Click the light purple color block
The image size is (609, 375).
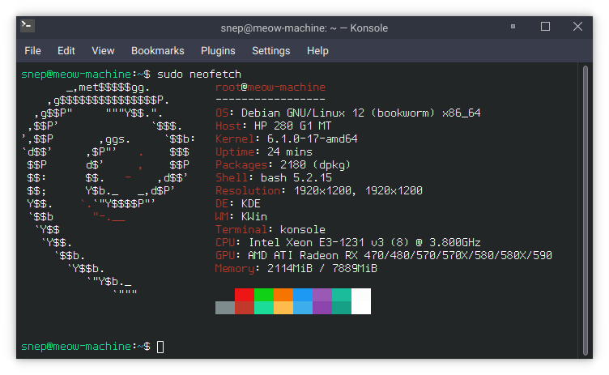tap(322, 295)
